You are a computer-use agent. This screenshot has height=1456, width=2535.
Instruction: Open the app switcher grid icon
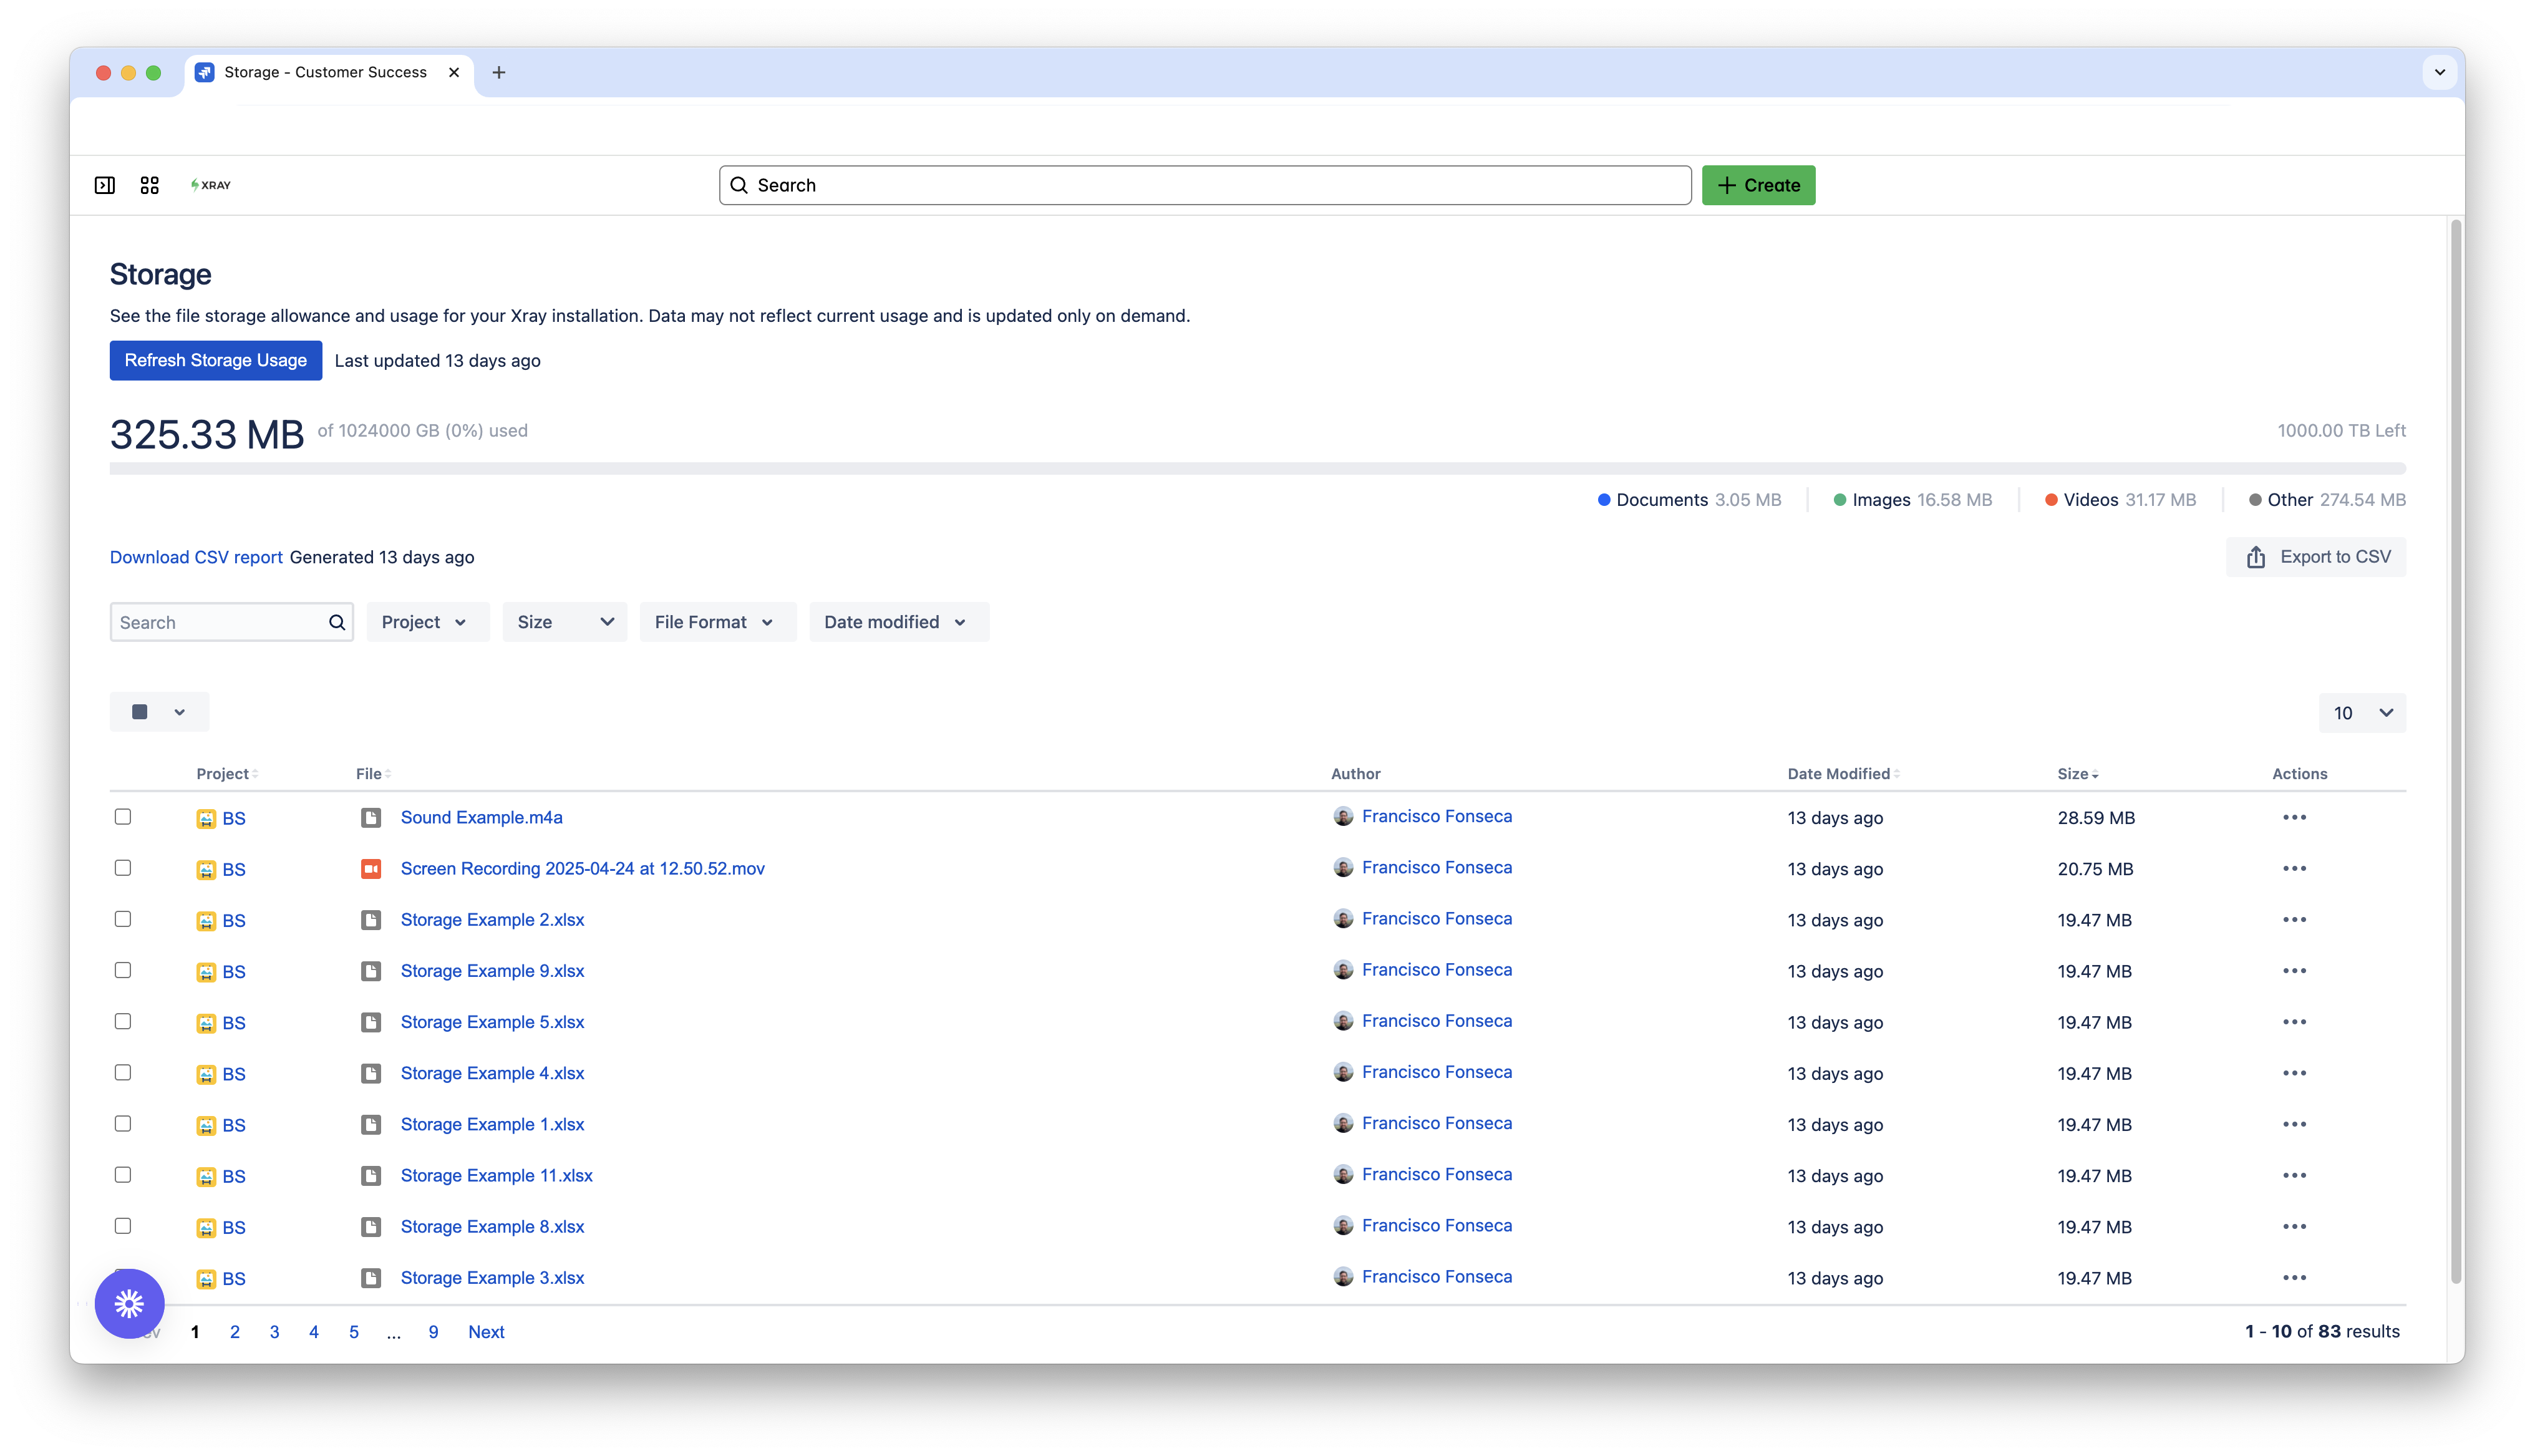149,185
